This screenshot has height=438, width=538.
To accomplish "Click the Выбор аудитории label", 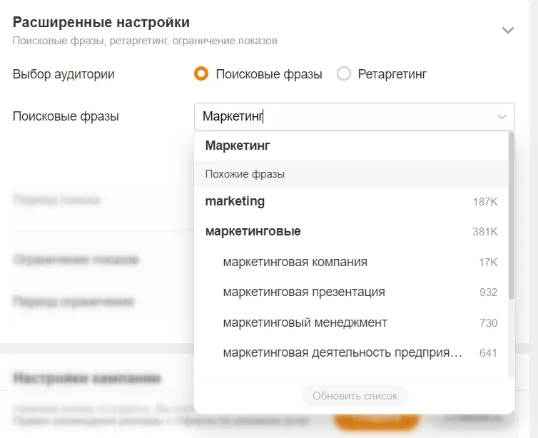I will coord(64,74).
